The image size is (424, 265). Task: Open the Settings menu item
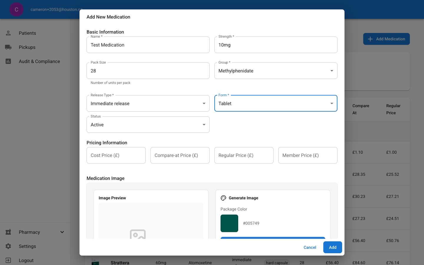(35, 246)
